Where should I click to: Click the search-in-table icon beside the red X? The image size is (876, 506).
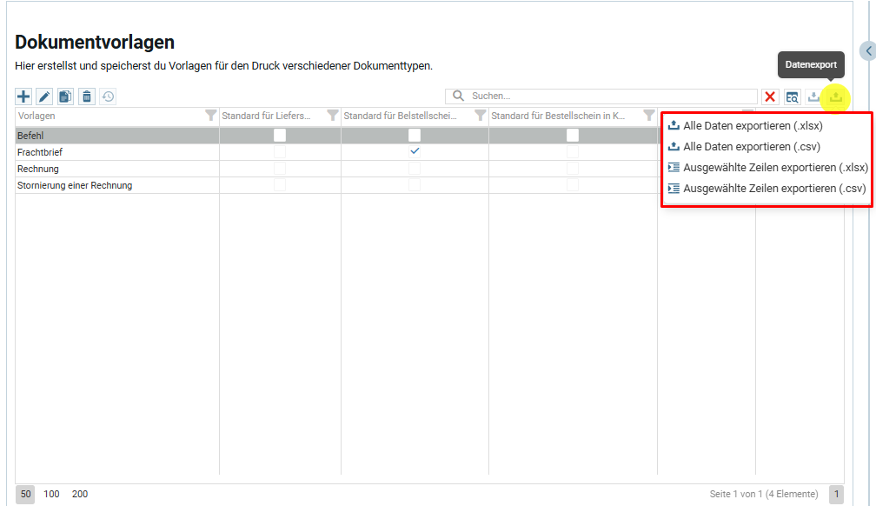(792, 97)
